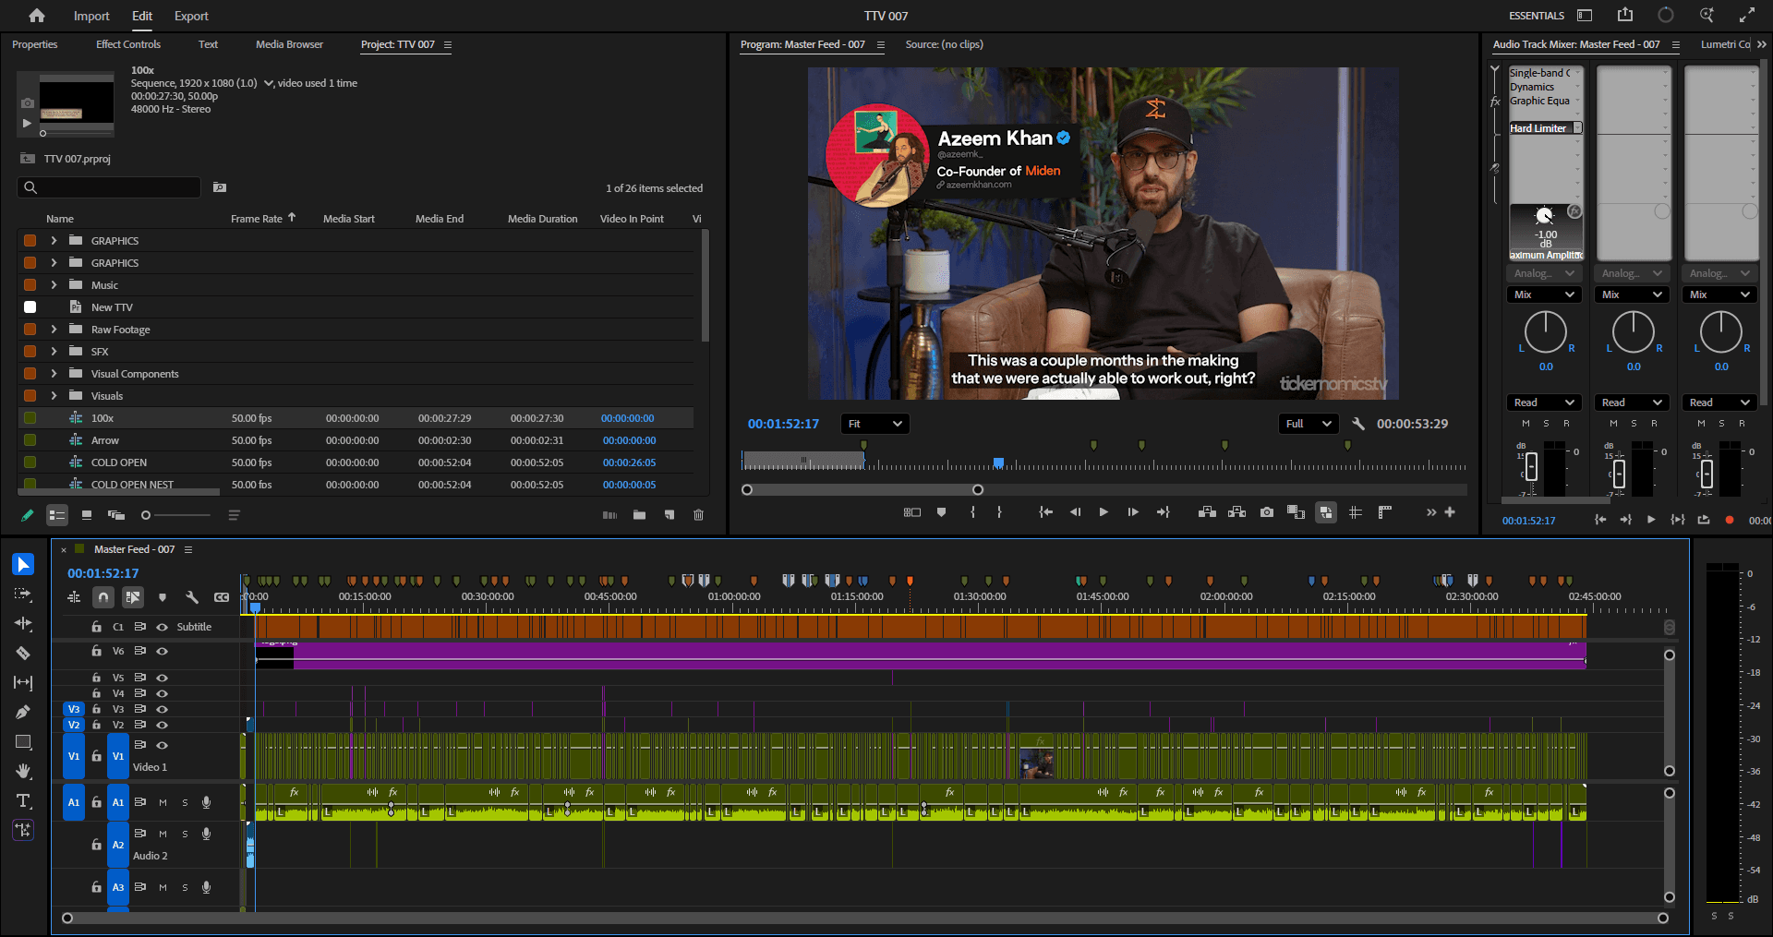This screenshot has width=1773, height=937.
Task: Delete selected item with trash icon
Action: [698, 515]
